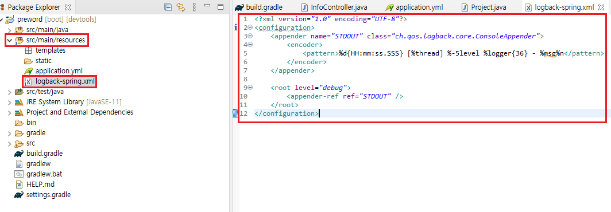Select gradle folder label in tree
611x212 pixels.
(x=36, y=133)
